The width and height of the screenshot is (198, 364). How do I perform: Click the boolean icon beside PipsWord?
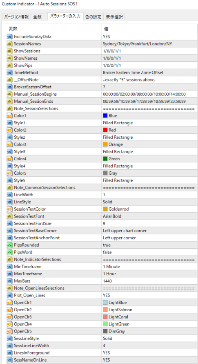click(x=9, y=252)
